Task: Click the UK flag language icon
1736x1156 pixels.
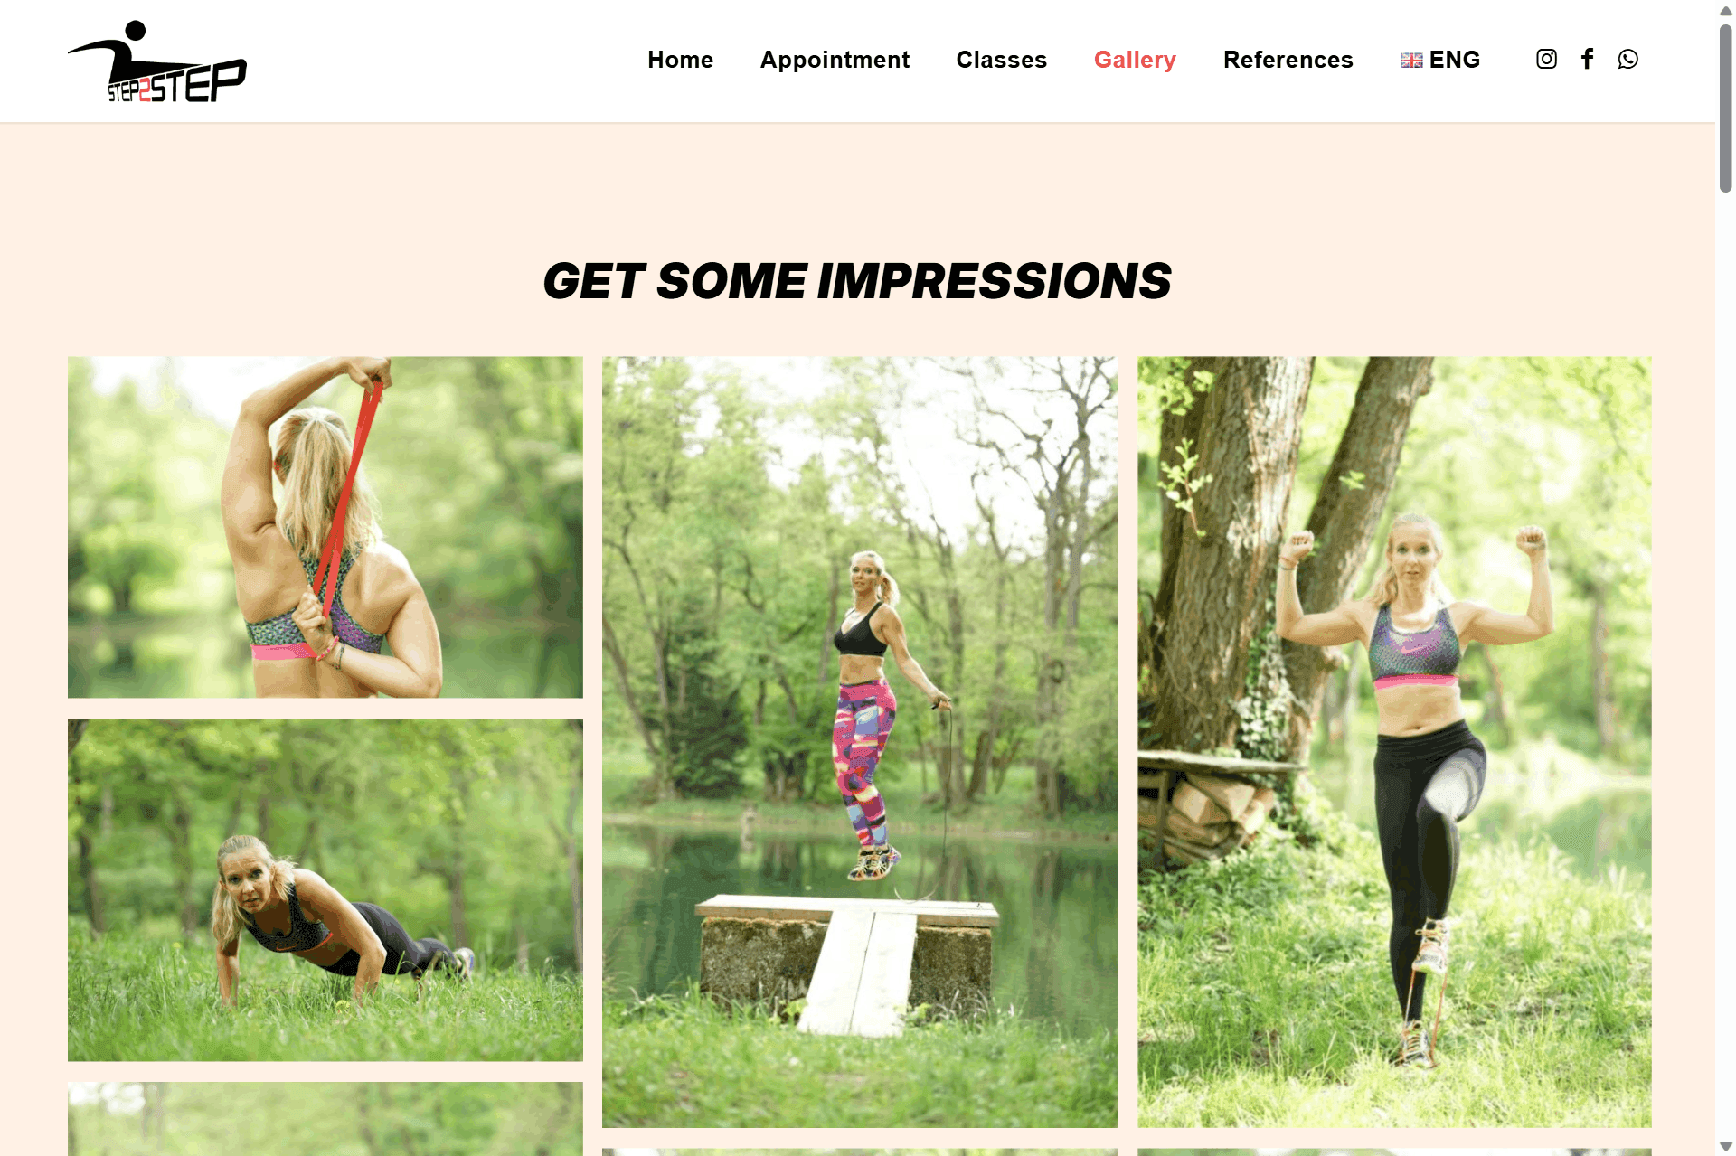Action: tap(1411, 61)
